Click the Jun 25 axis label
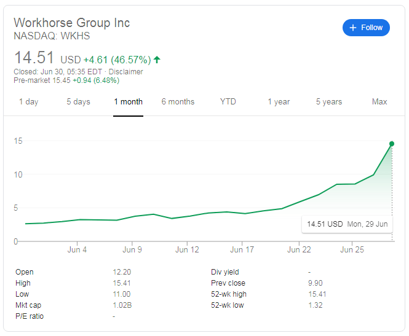 [352, 250]
